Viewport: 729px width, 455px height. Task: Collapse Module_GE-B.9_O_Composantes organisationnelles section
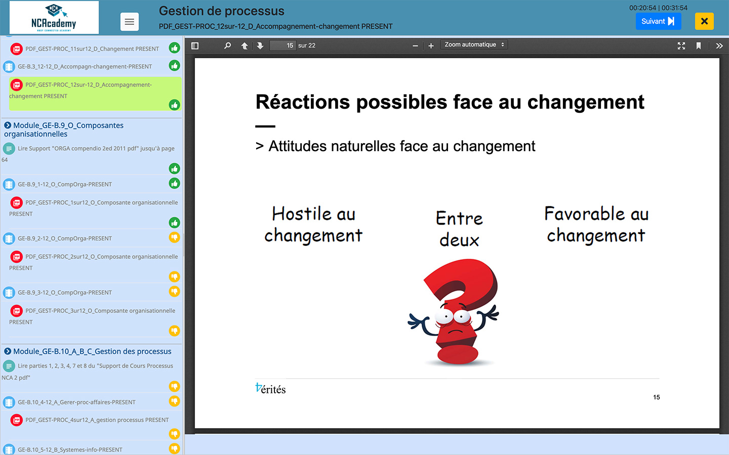tap(8, 125)
